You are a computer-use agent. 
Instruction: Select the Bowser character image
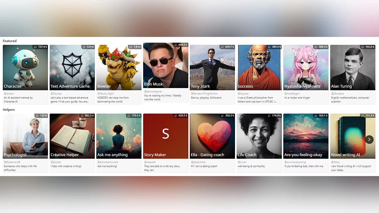coord(119,67)
